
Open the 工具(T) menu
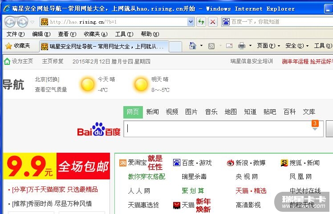124,34
